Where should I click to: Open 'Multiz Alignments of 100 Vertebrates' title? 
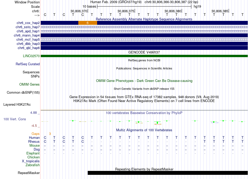pyautogui.click(x=144, y=130)
